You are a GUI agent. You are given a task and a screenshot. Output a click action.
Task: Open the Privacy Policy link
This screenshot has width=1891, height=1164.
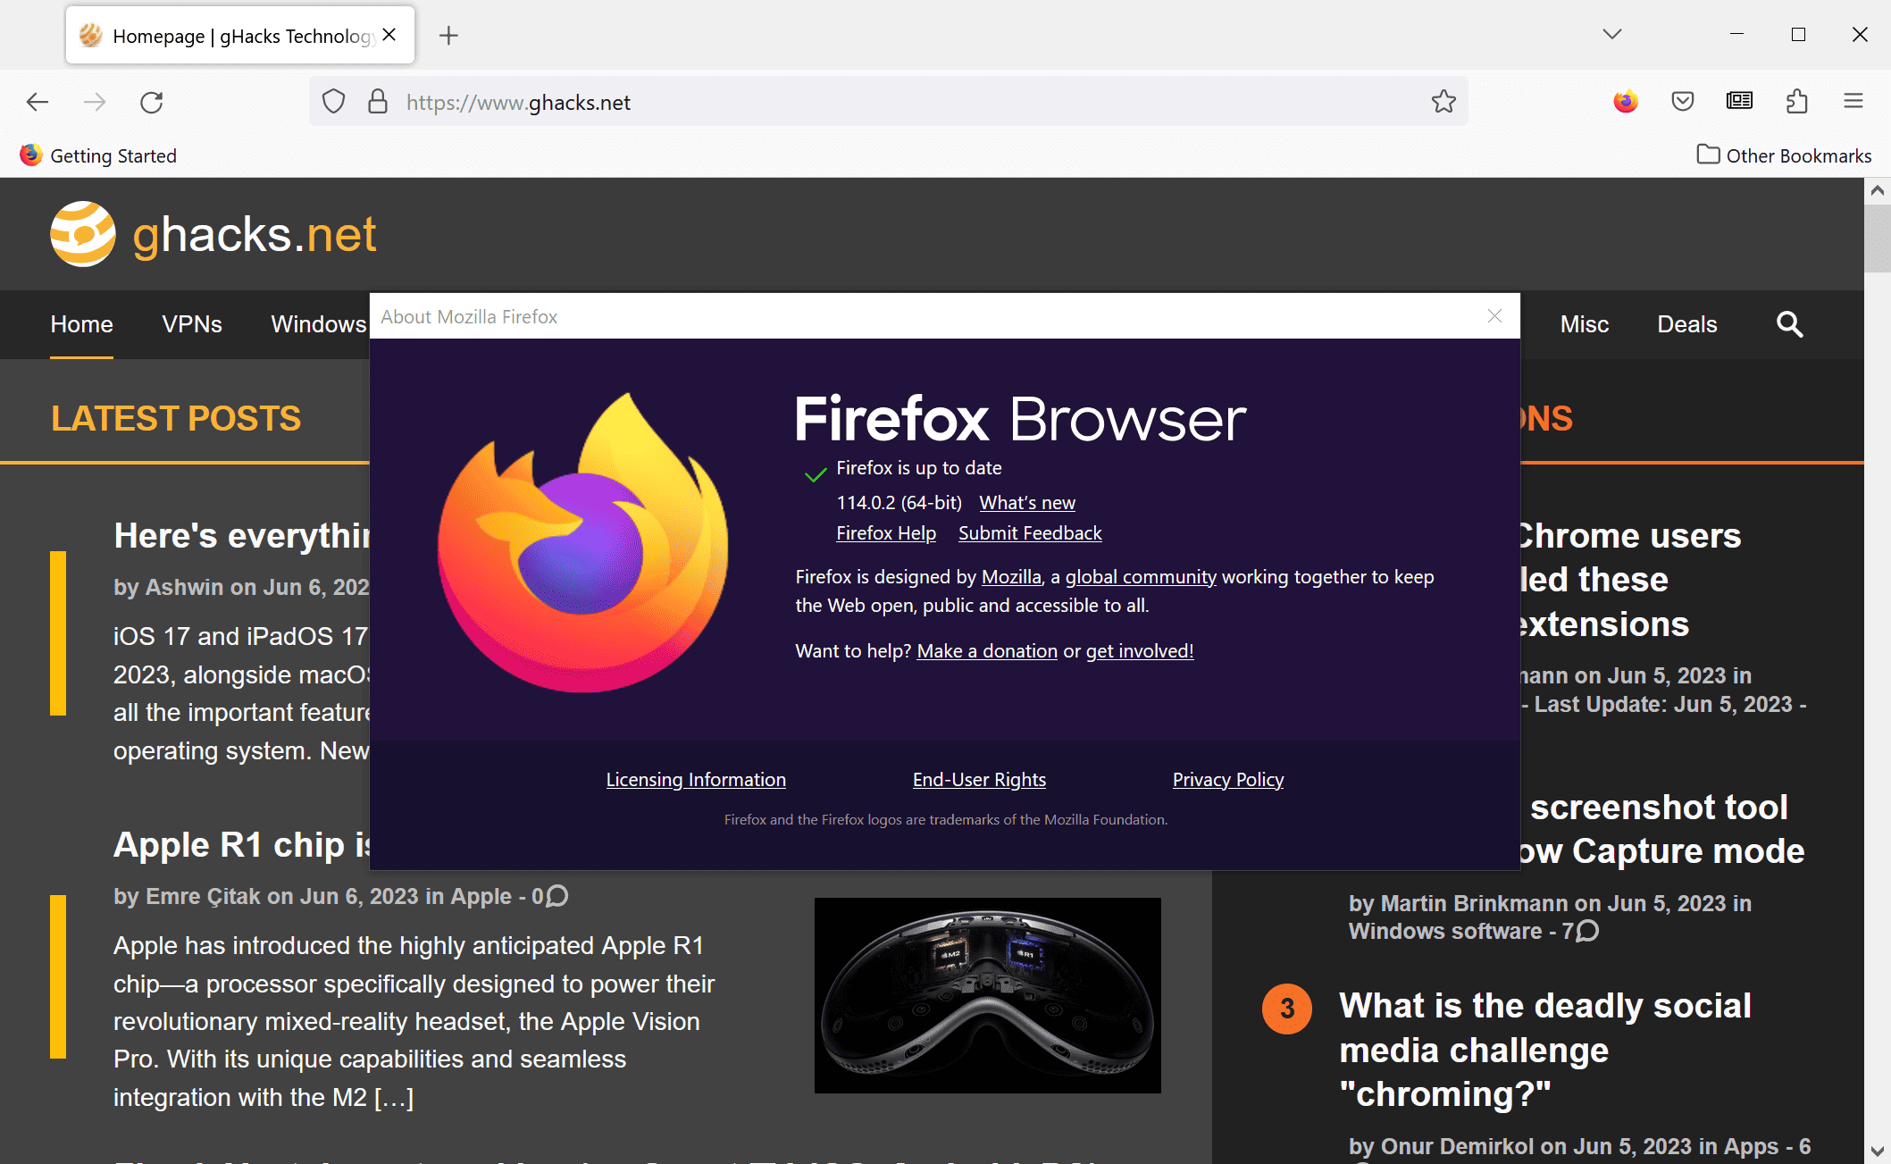1228,780
